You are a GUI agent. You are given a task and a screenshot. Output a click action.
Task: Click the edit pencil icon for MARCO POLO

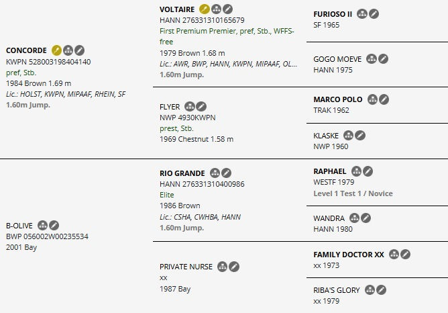click(x=384, y=99)
